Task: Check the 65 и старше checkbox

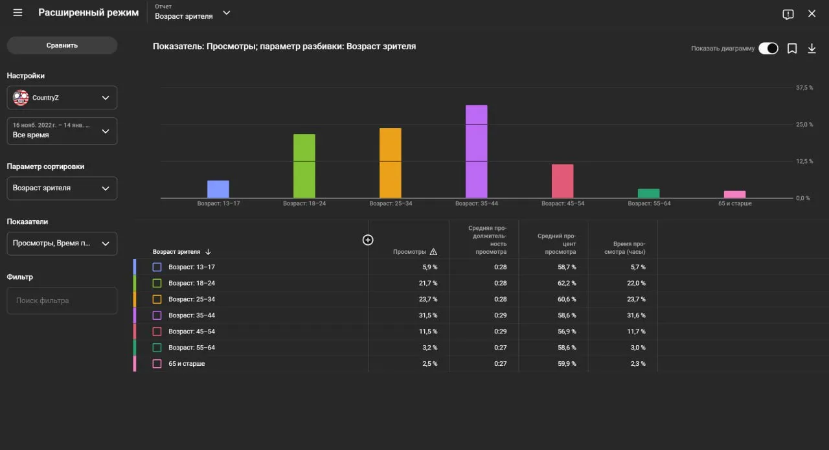Action: coord(157,364)
